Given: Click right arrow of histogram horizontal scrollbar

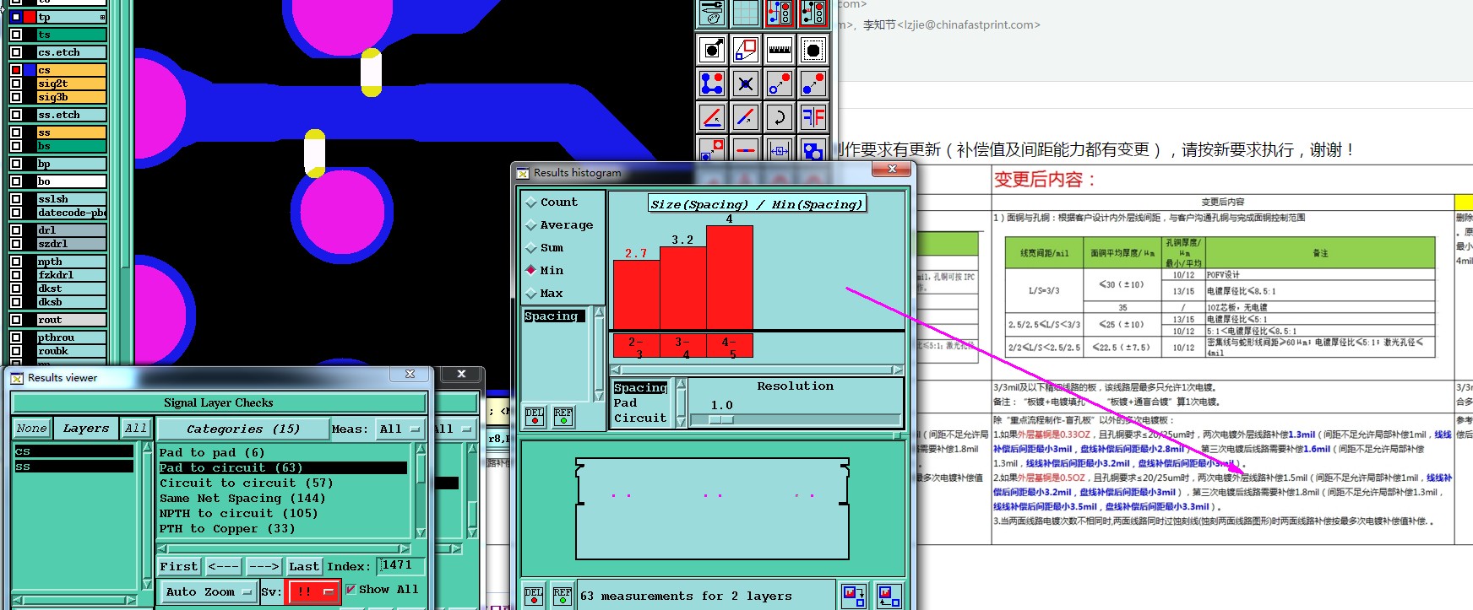Looking at the screenshot, I should click(x=897, y=370).
